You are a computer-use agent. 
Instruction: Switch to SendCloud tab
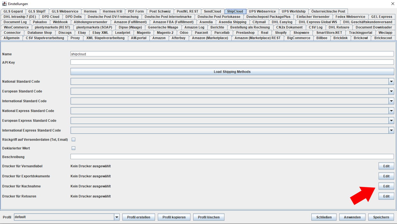click(x=212, y=11)
